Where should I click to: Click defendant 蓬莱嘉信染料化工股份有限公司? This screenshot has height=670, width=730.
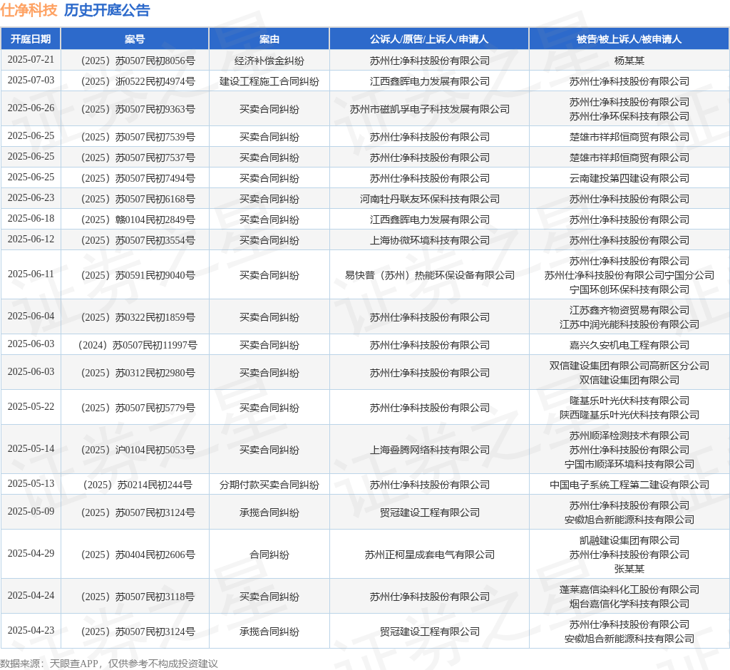(x=629, y=589)
